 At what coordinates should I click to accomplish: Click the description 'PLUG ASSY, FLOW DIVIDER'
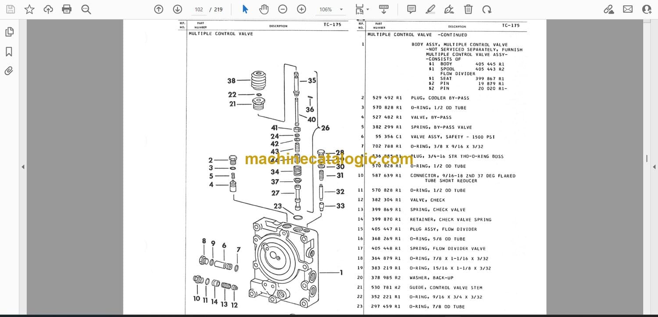443,229
